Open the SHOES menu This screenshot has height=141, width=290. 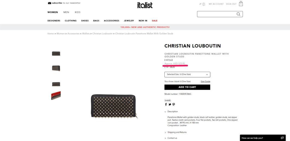pyautogui.click(x=85, y=21)
